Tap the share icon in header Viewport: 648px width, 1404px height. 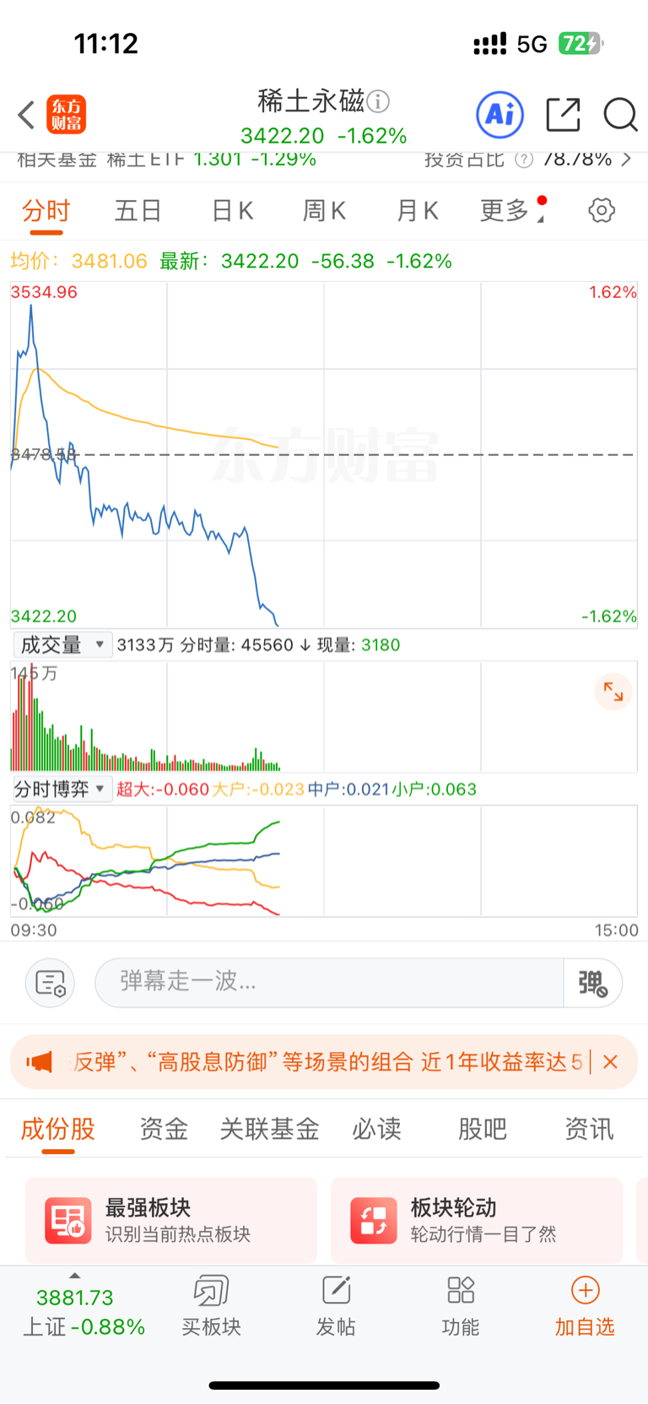click(x=563, y=115)
